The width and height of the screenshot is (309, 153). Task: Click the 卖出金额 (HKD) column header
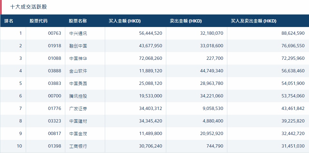point(186,21)
